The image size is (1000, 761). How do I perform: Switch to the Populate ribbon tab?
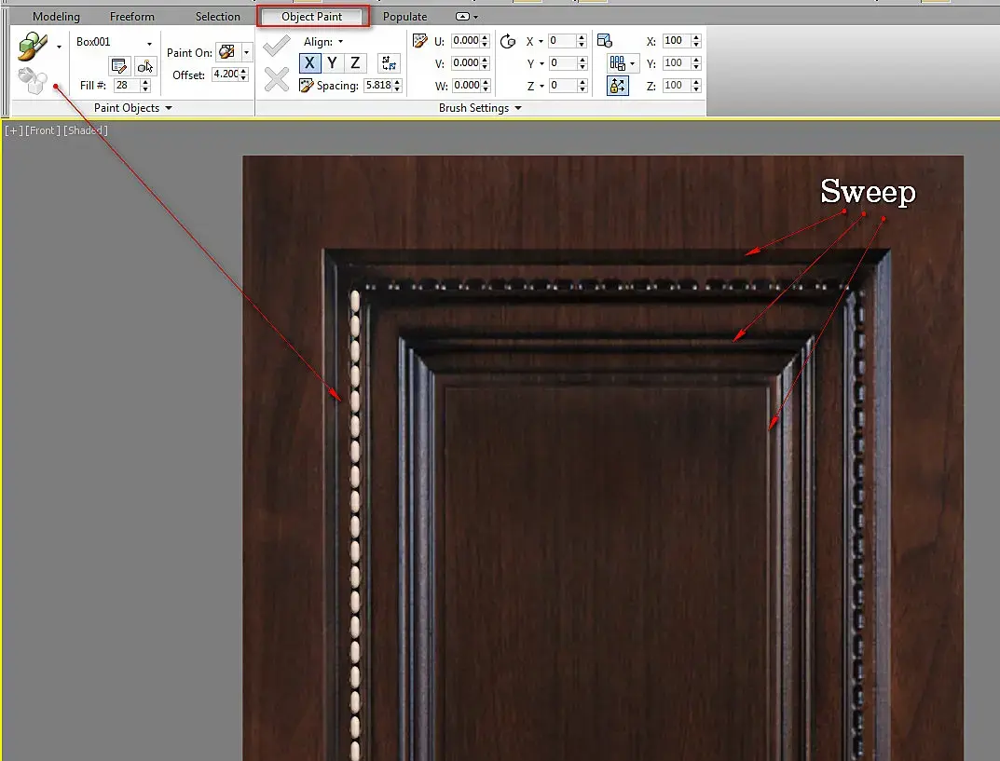click(405, 17)
